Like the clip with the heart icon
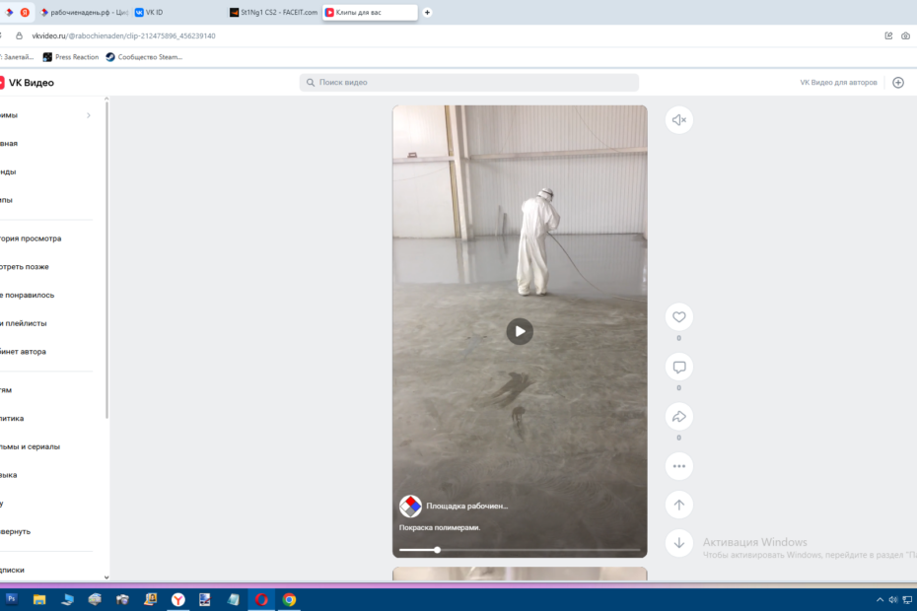This screenshot has height=611, width=917. coord(678,317)
